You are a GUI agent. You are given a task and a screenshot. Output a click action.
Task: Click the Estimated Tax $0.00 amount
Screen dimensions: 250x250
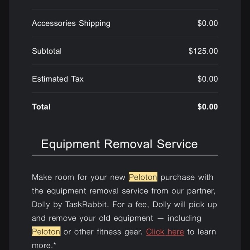click(207, 79)
